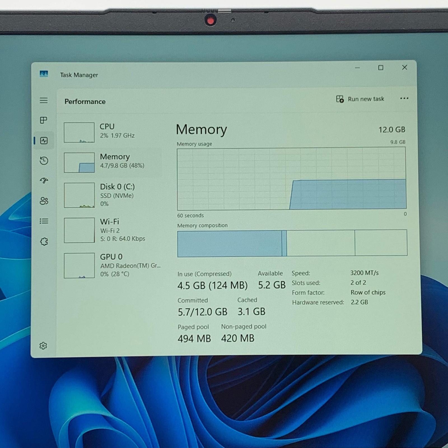Viewport: 448px width, 448px height.
Task: Click the GPU 0 mini graph thumbnail
Action: [79, 265]
